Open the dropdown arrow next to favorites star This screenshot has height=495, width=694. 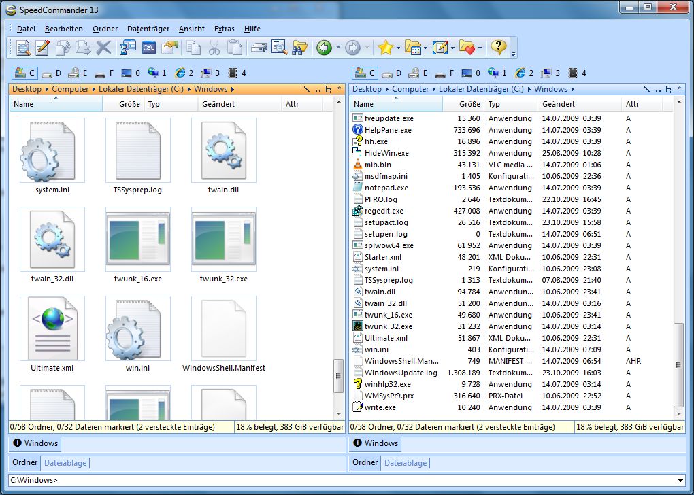(x=398, y=48)
